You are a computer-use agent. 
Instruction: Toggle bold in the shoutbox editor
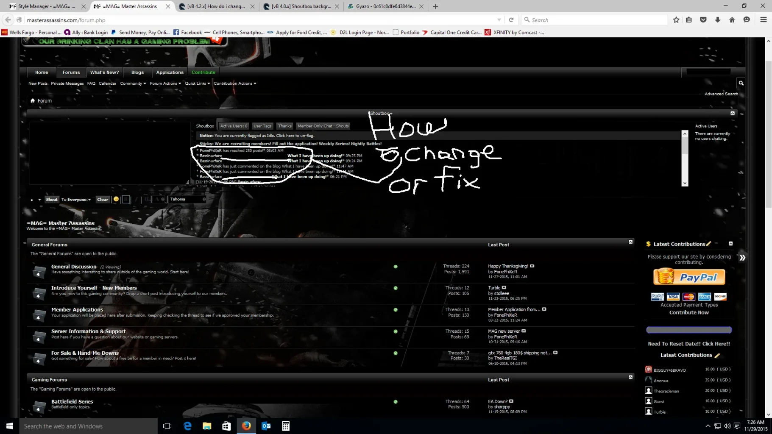pos(126,199)
